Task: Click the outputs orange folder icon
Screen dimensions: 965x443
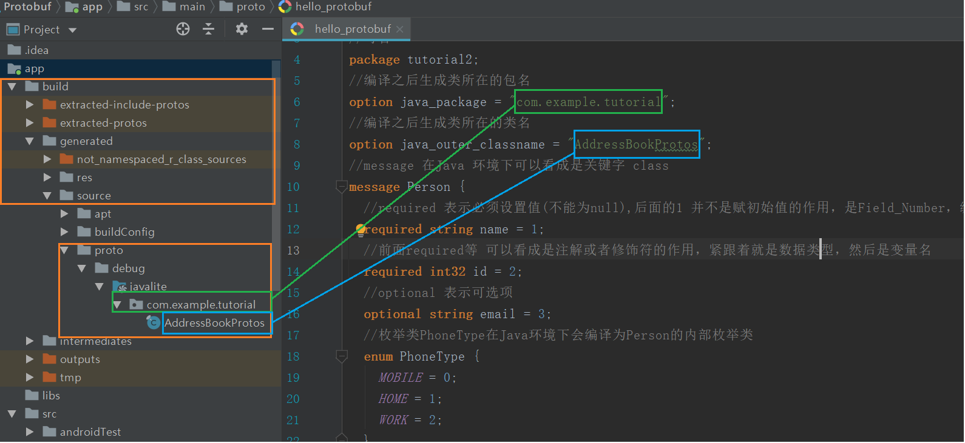Action: (50, 359)
